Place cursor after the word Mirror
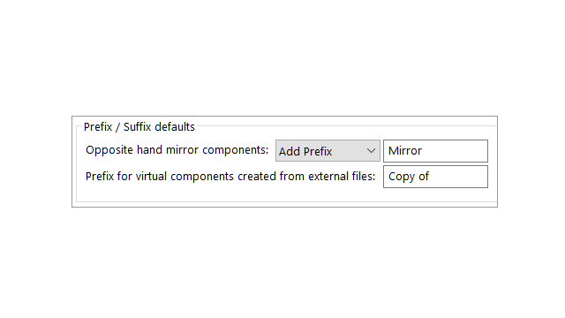 (422, 151)
